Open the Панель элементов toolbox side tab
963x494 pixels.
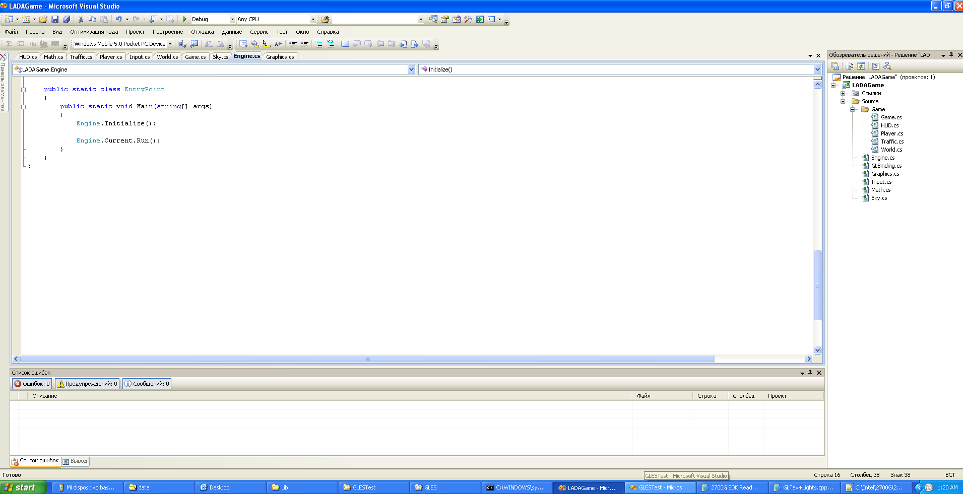(x=3, y=83)
